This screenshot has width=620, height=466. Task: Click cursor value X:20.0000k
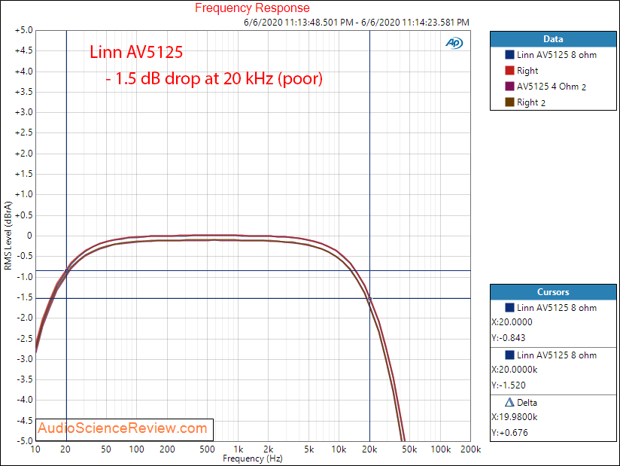pos(515,370)
